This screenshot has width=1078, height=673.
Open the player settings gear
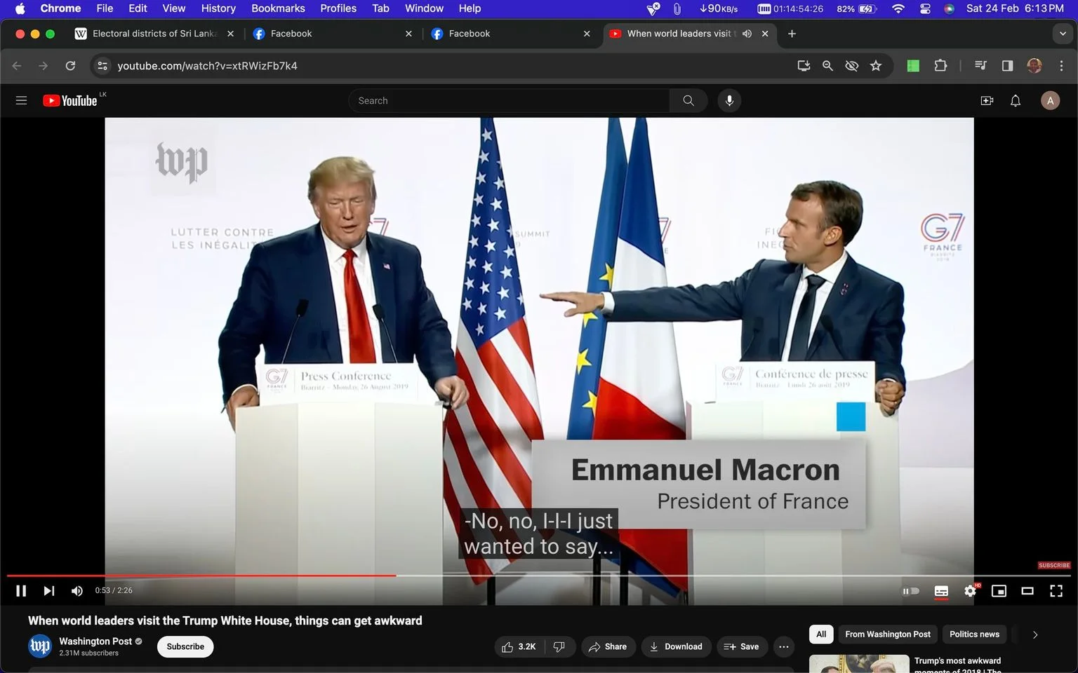tap(970, 591)
